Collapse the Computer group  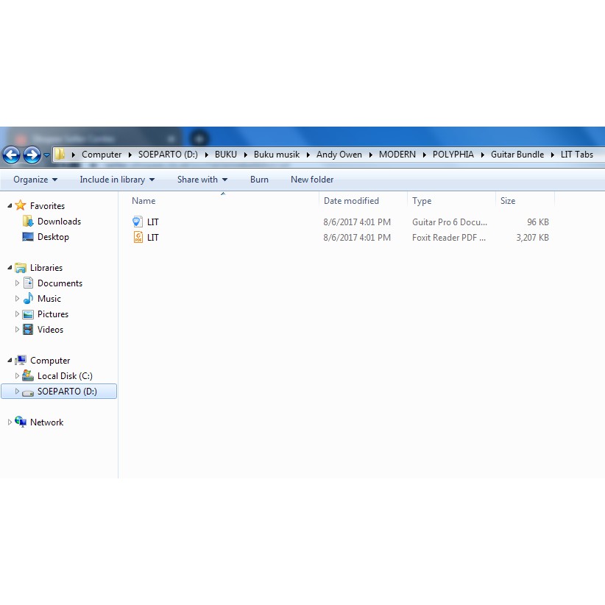pyautogui.click(x=10, y=360)
